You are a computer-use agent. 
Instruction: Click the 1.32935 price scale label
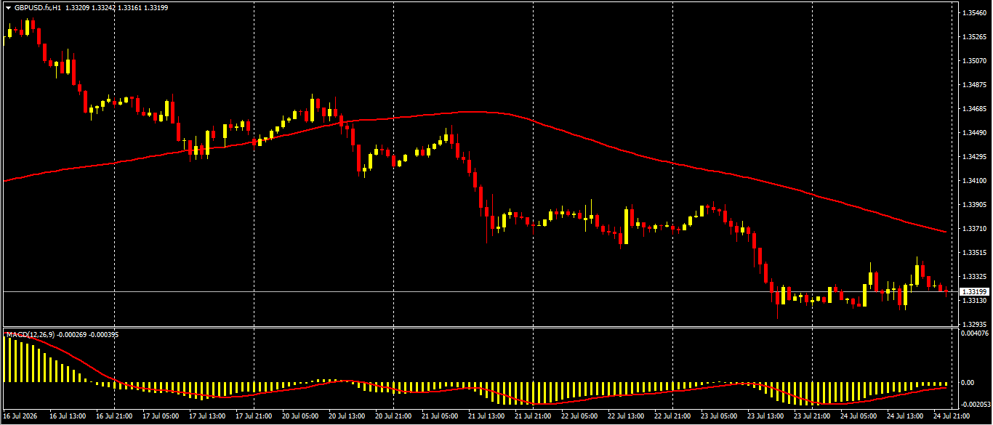click(x=975, y=324)
